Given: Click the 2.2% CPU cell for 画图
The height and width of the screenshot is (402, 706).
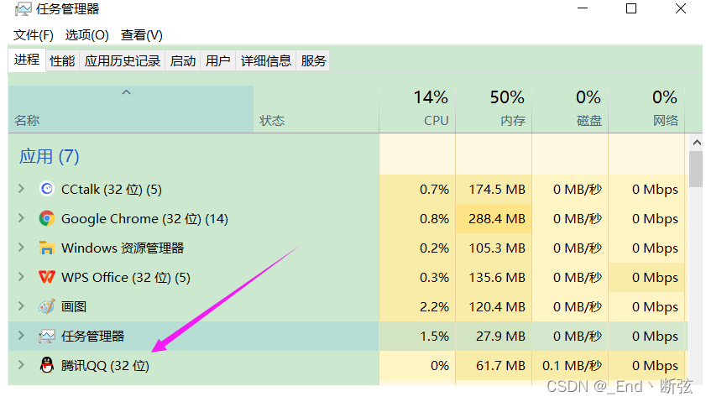Looking at the screenshot, I should 417,307.
